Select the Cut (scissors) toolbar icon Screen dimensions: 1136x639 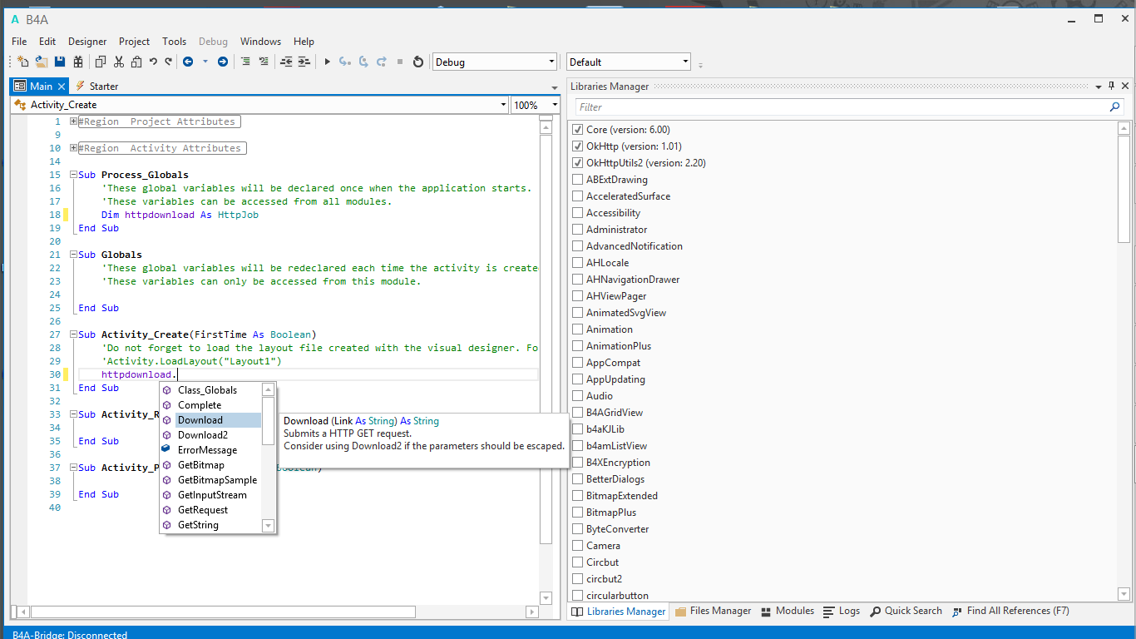click(x=117, y=62)
